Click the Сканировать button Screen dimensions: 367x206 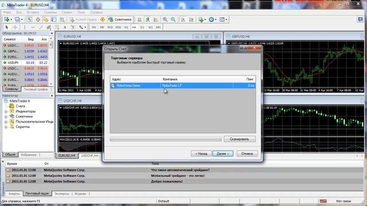[x=240, y=139]
